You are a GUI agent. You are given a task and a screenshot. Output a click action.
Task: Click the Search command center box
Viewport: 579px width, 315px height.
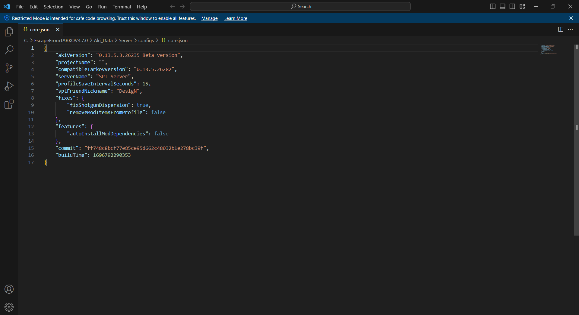tap(300, 6)
